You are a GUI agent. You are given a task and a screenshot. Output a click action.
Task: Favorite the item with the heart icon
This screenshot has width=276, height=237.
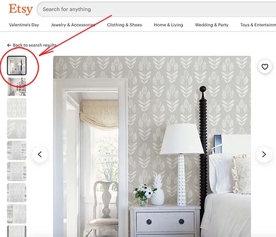click(x=265, y=67)
